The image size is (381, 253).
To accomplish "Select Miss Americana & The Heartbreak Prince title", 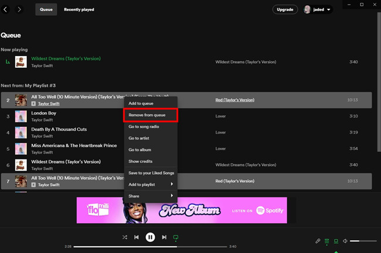I will [x=74, y=145].
